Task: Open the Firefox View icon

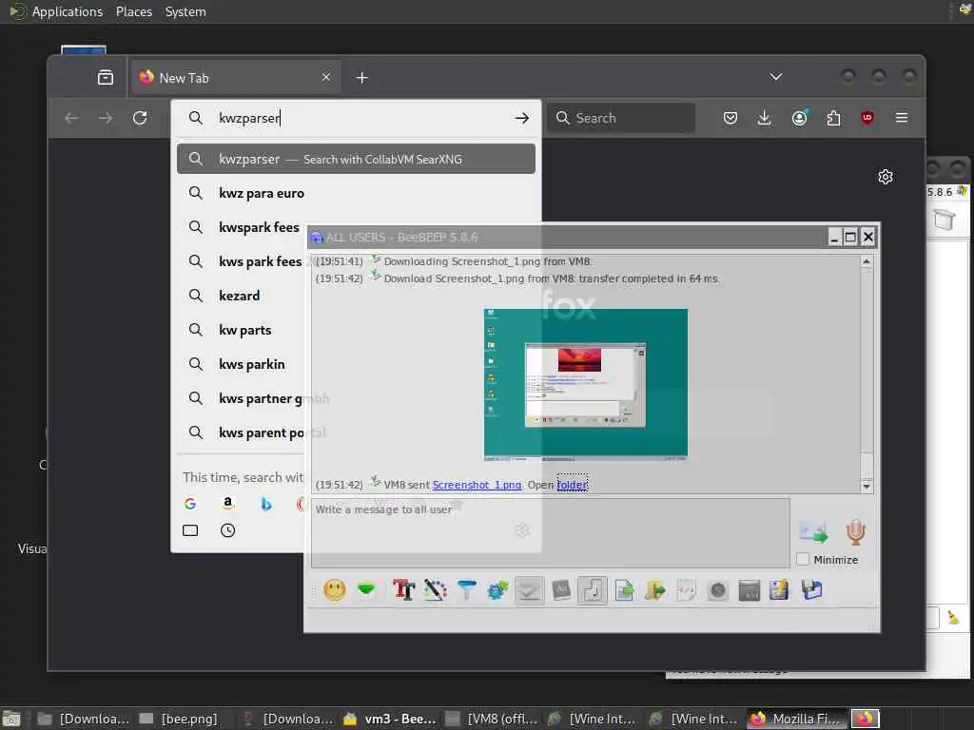Action: click(106, 78)
